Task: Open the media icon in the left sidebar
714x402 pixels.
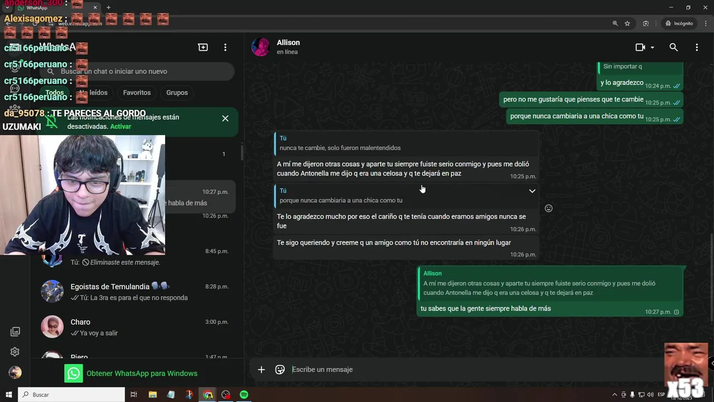Action: point(15,332)
